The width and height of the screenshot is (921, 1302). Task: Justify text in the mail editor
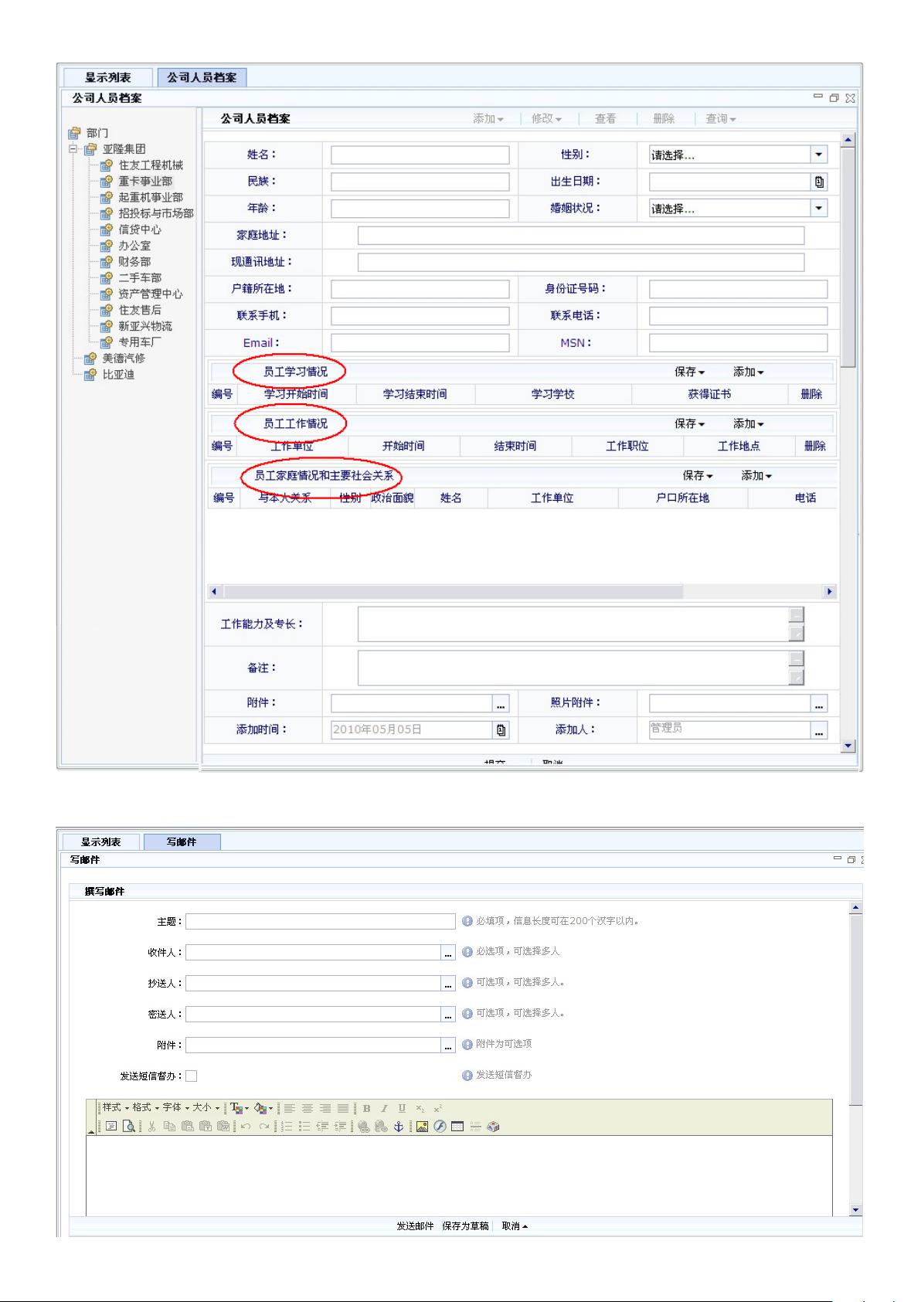coord(343,1108)
